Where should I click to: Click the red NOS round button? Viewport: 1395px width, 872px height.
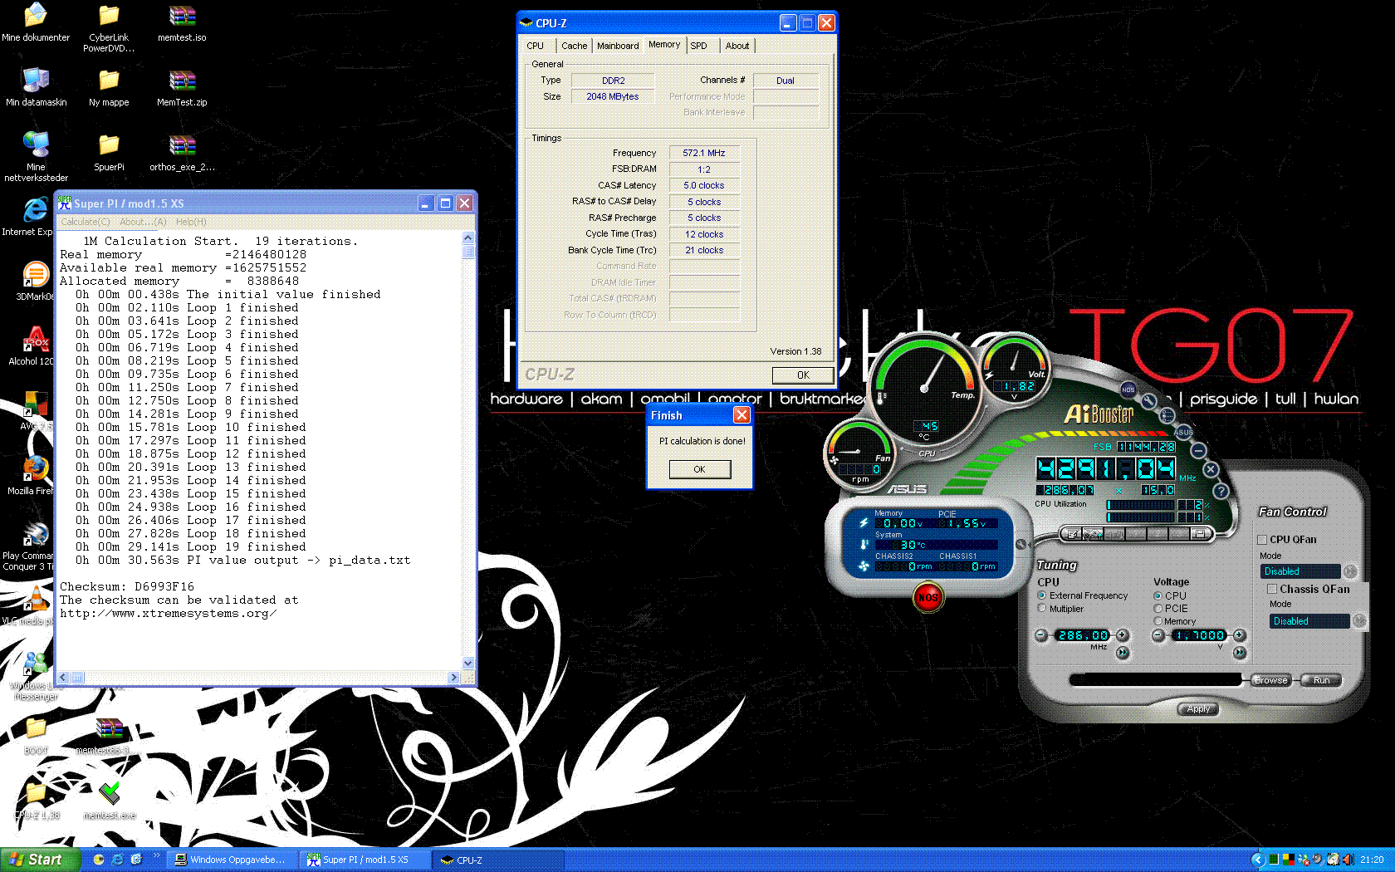(x=928, y=597)
